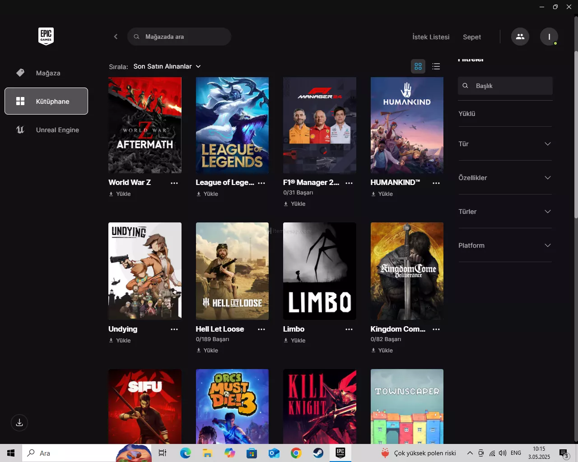Open the friends list icon
Viewport: 578px width, 462px height.
(520, 37)
